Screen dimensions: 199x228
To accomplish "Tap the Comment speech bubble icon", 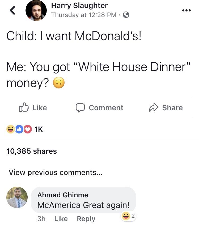I will pos(80,108).
